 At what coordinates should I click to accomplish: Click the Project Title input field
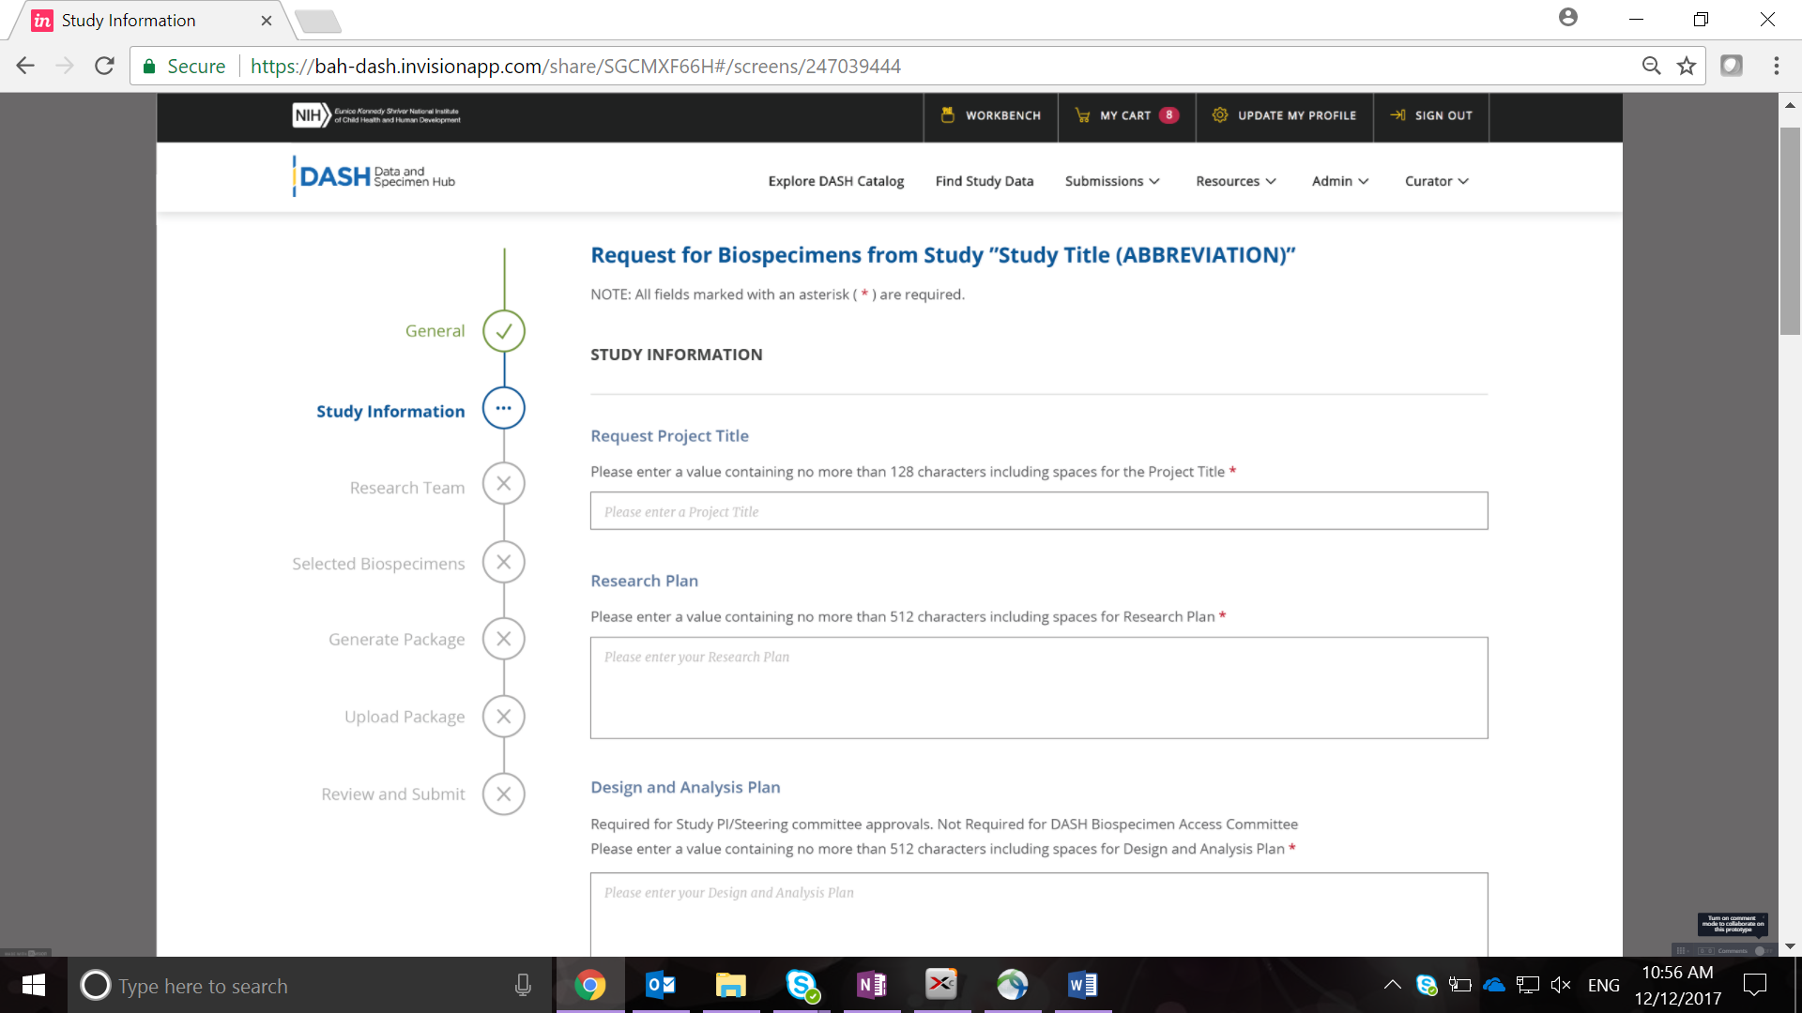pos(1038,511)
